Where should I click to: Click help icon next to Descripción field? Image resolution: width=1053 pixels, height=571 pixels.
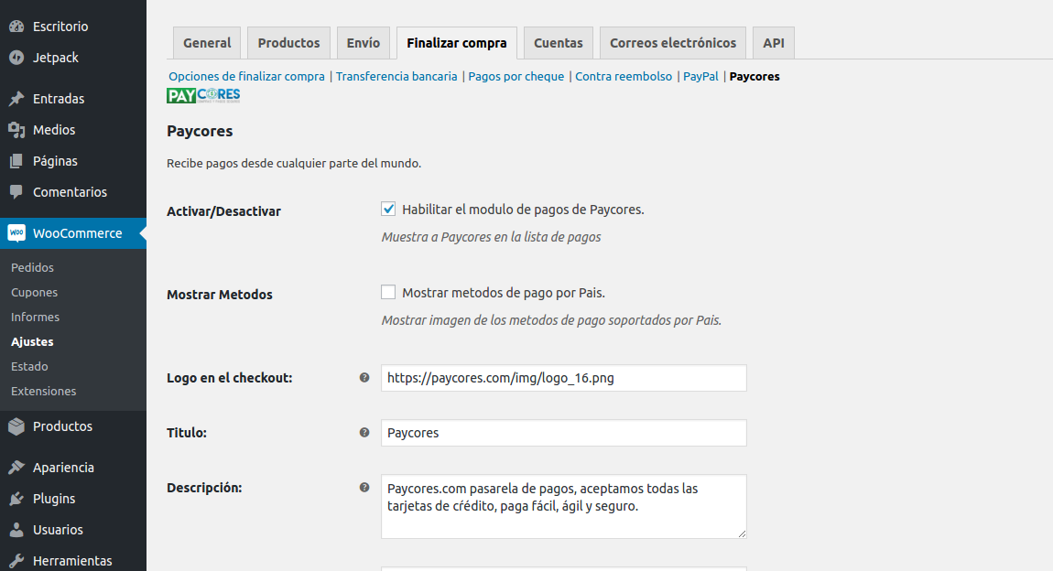tap(364, 488)
